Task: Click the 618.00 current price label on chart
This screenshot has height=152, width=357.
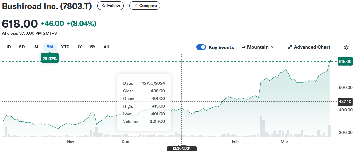Action: coord(345,61)
